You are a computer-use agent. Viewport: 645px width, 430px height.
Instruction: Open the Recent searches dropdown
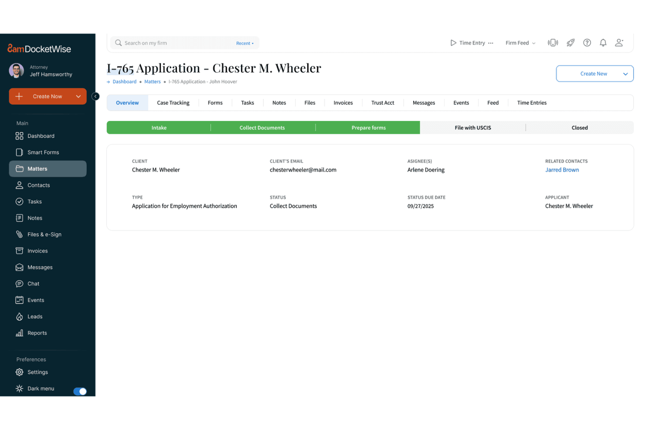pyautogui.click(x=245, y=43)
